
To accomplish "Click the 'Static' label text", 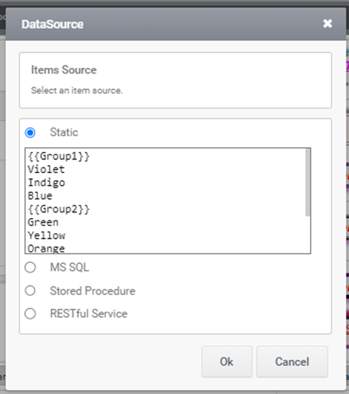I will pos(64,132).
